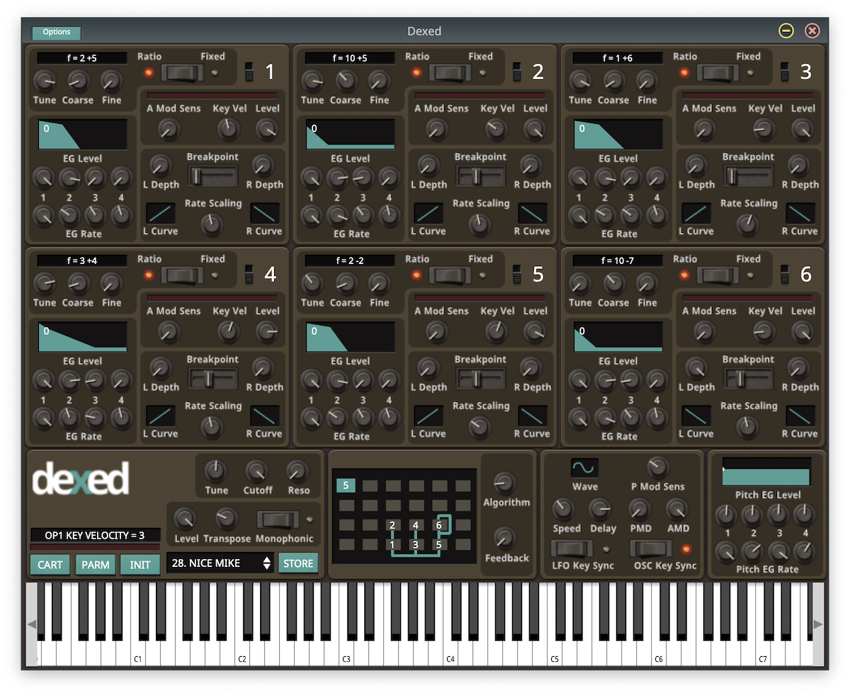The width and height of the screenshot is (850, 695).
Task: Click operator 5 Rate Scaling knob
Action: 480,427
